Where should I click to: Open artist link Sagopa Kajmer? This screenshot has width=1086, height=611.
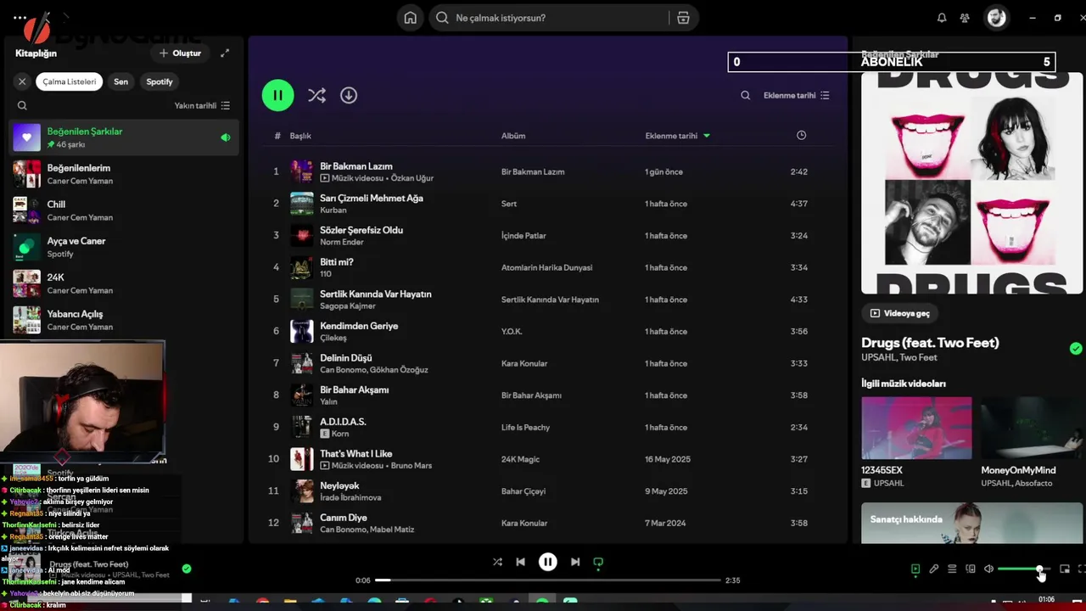[348, 305]
